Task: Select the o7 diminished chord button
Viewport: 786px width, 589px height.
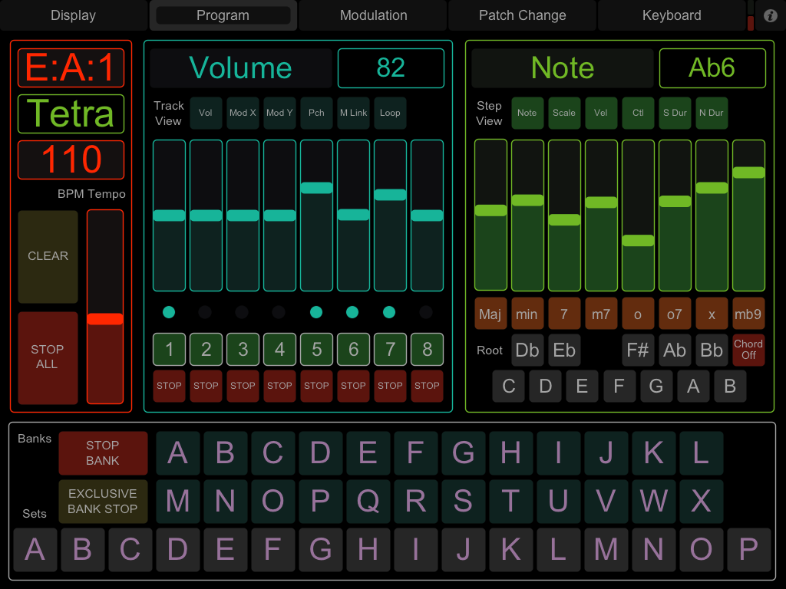Action: point(675,314)
